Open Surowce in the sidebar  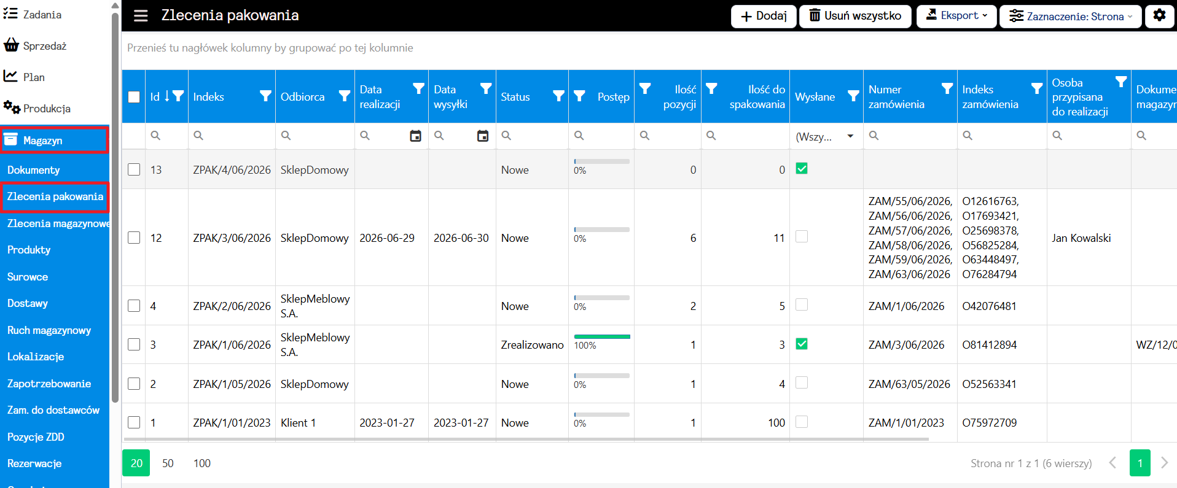28,277
